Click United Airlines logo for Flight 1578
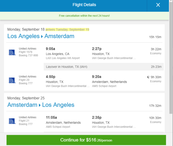The width and height of the screenshot is (173, 146). [12, 53]
